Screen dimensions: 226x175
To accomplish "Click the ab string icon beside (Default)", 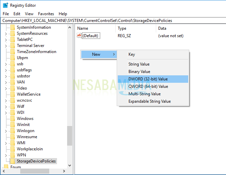I will pyautogui.click(x=79, y=35).
